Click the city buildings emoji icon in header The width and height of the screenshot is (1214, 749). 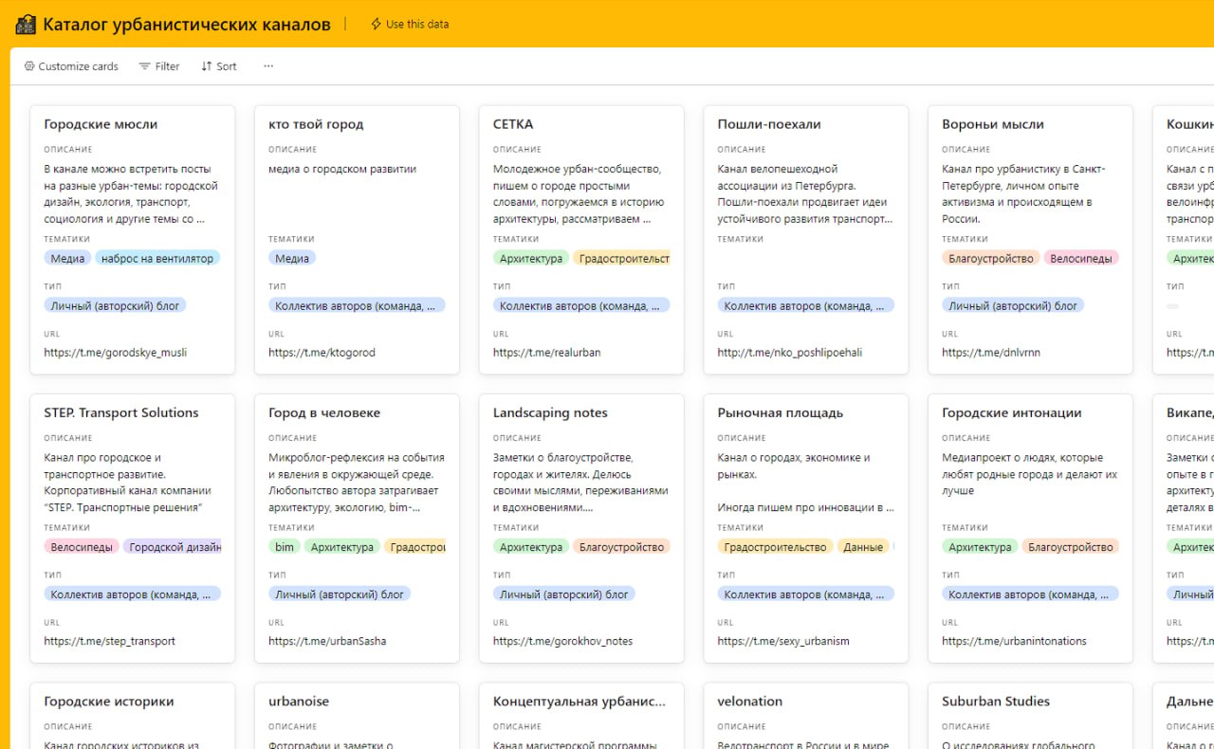(26, 24)
